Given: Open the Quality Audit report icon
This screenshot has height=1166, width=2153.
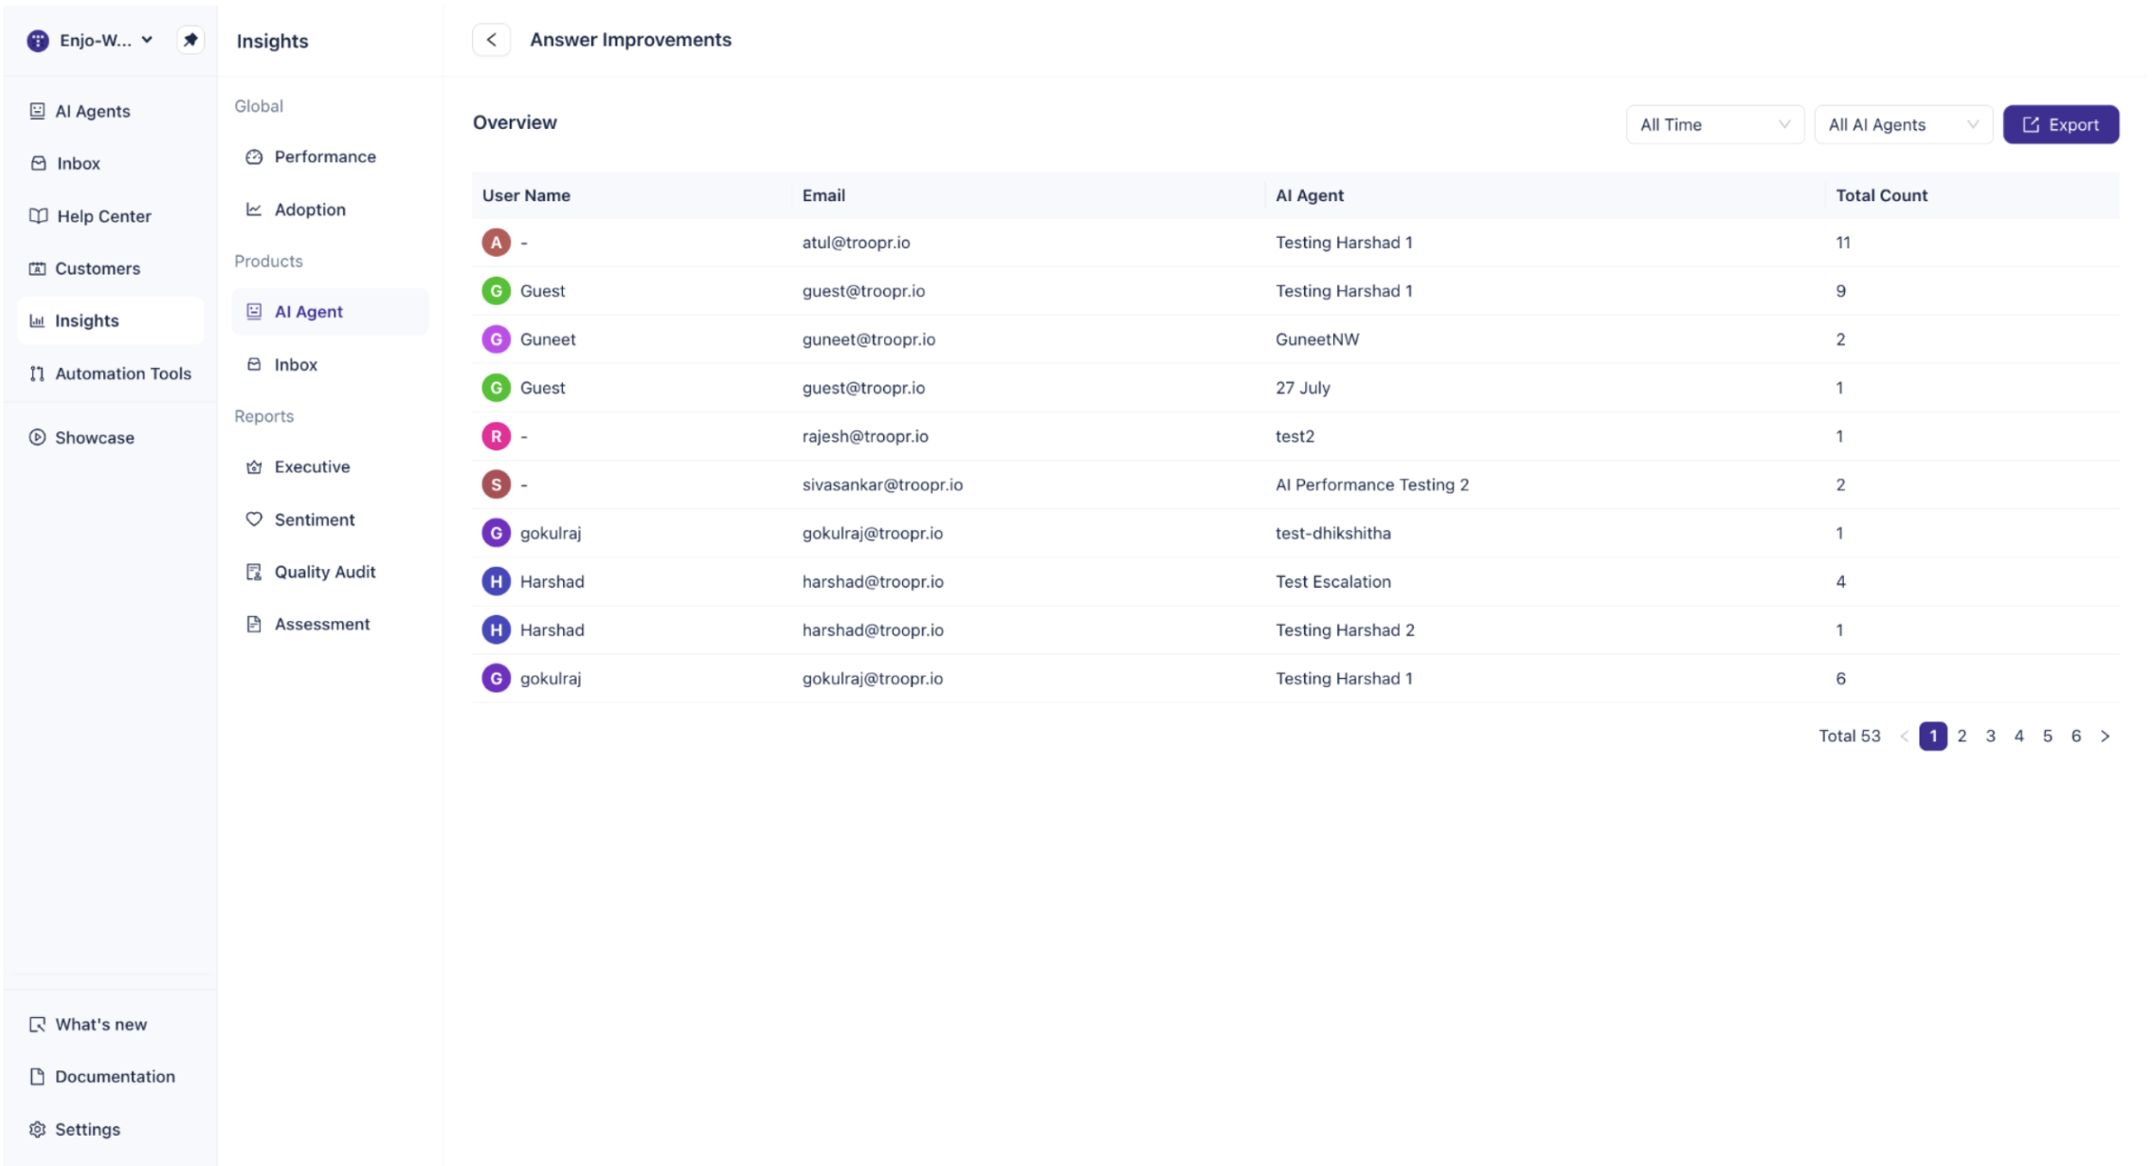Looking at the screenshot, I should point(254,572).
